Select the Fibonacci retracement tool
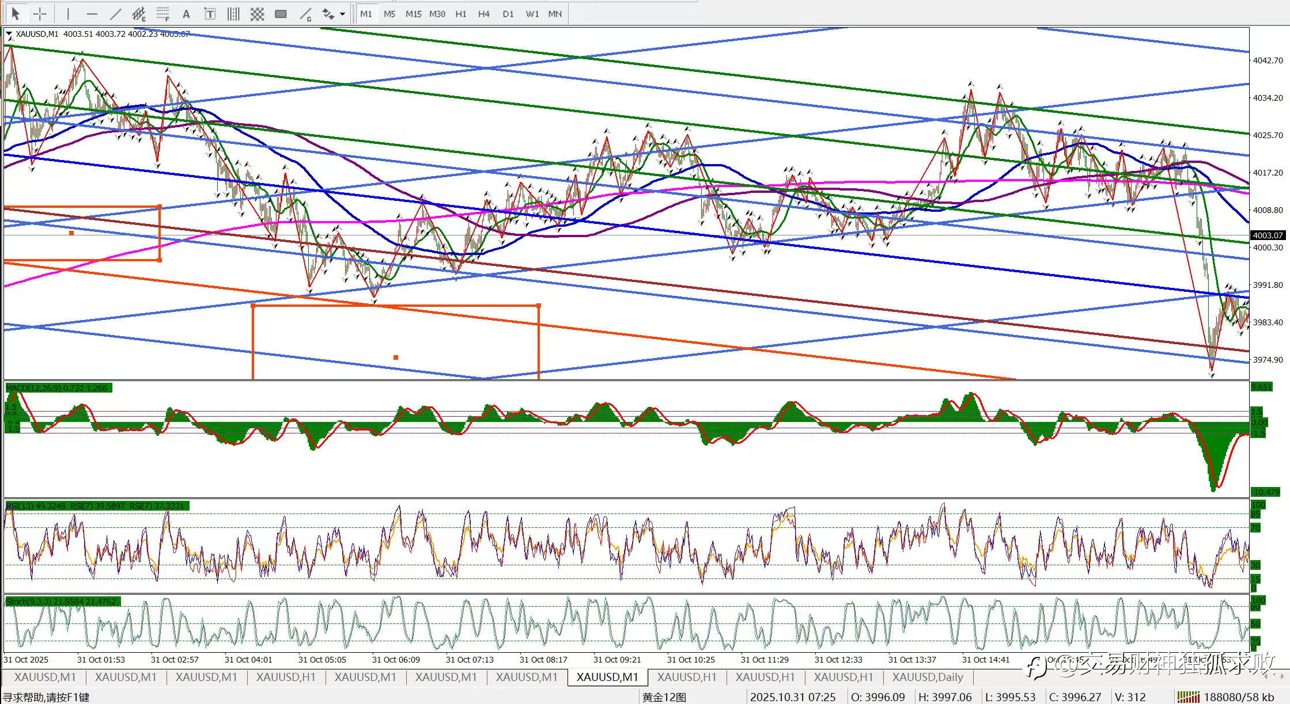Screen dimensions: 1290x704 click(163, 14)
